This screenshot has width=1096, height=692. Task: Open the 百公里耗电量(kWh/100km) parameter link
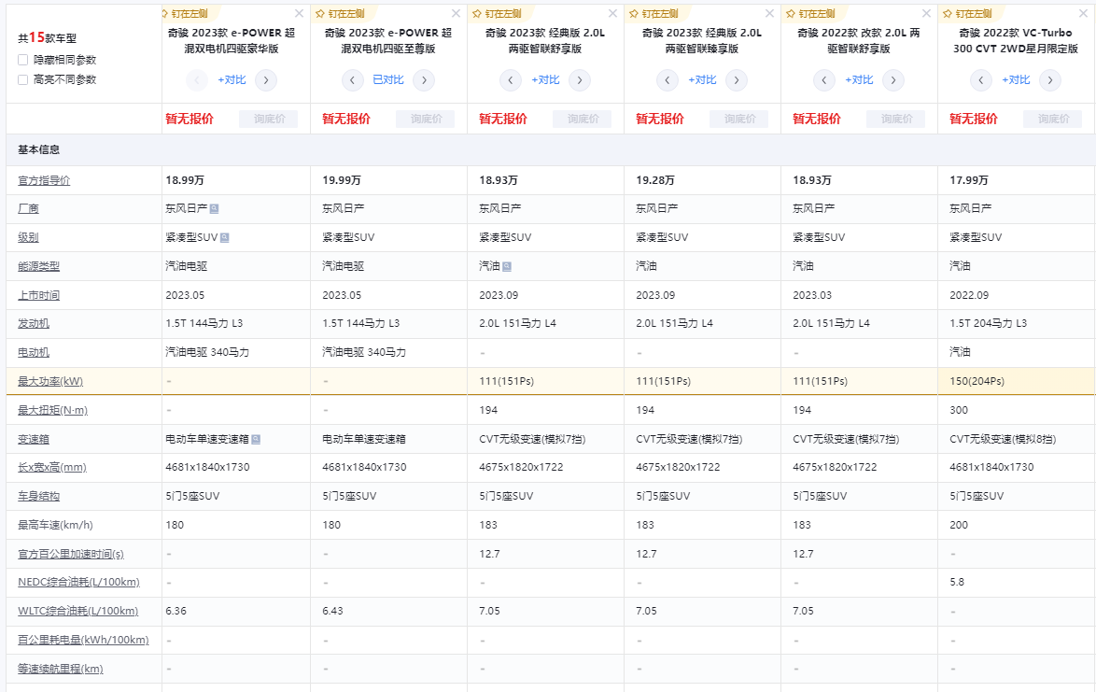point(83,640)
